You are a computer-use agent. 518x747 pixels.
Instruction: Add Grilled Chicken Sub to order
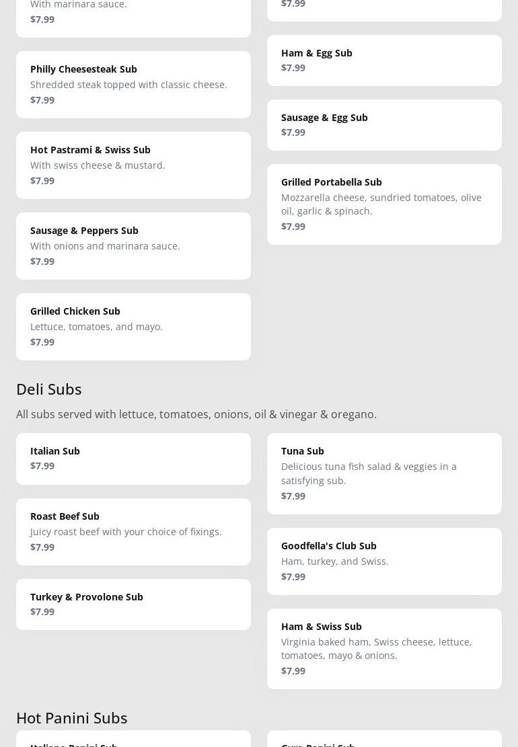tap(133, 327)
